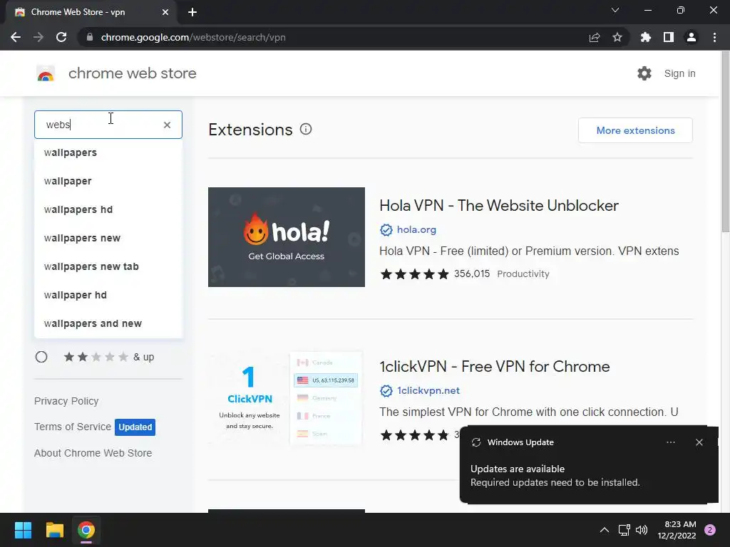Sign in to the web store
Screen dimensions: 730x547
[x=679, y=73]
